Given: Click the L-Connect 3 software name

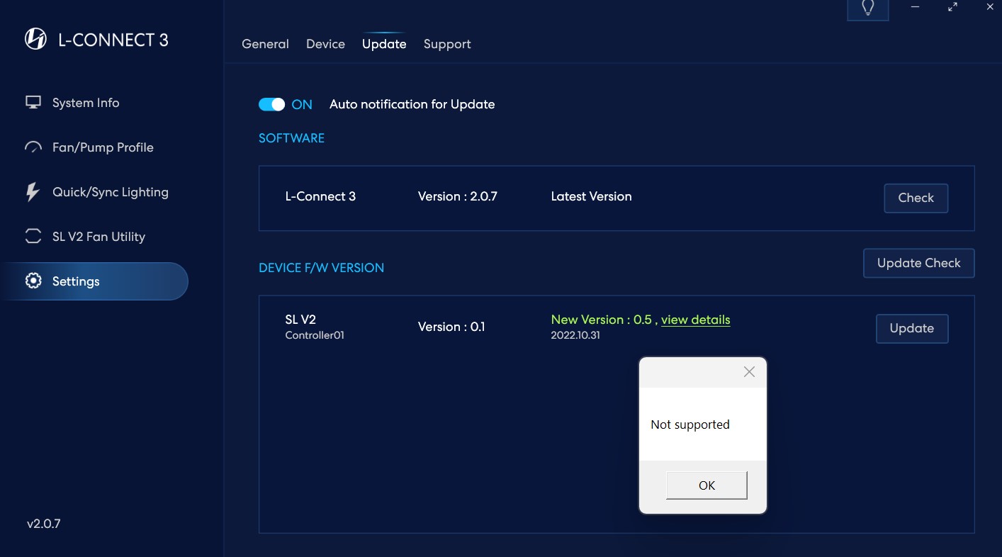Looking at the screenshot, I should tap(320, 196).
